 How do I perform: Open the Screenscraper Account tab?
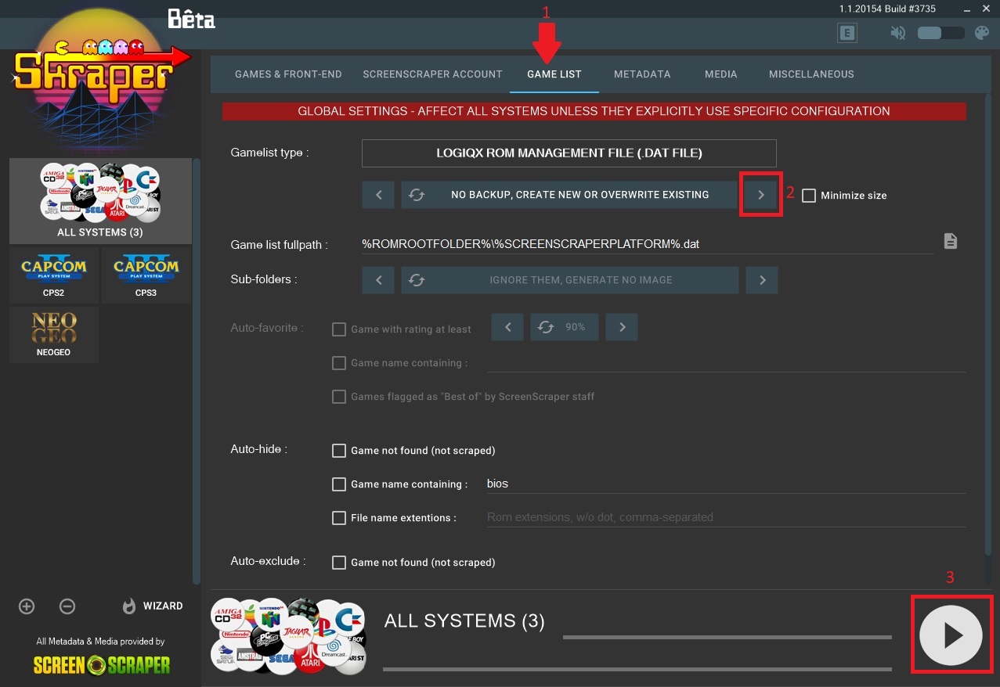[x=432, y=74]
